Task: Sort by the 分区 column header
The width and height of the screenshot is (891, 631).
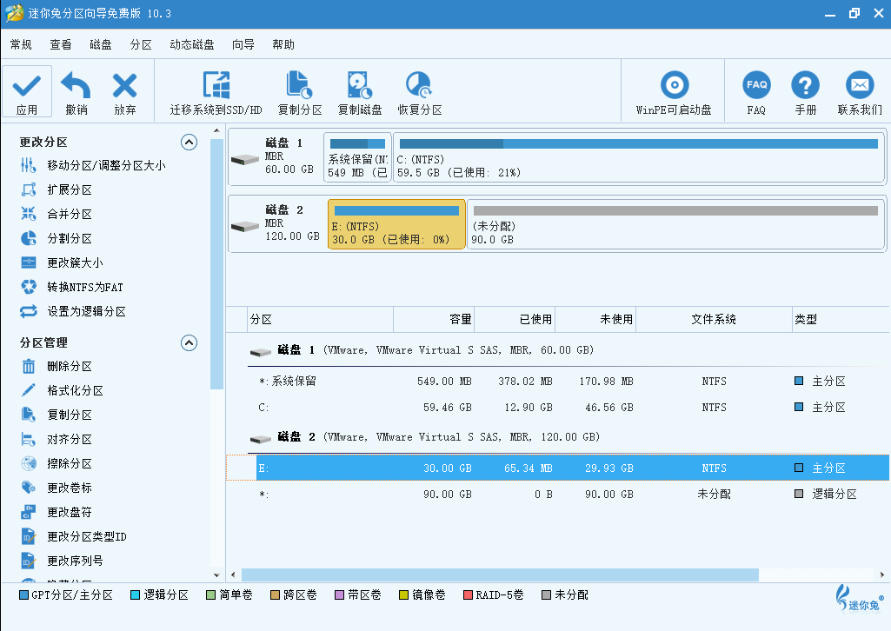Action: (x=321, y=319)
